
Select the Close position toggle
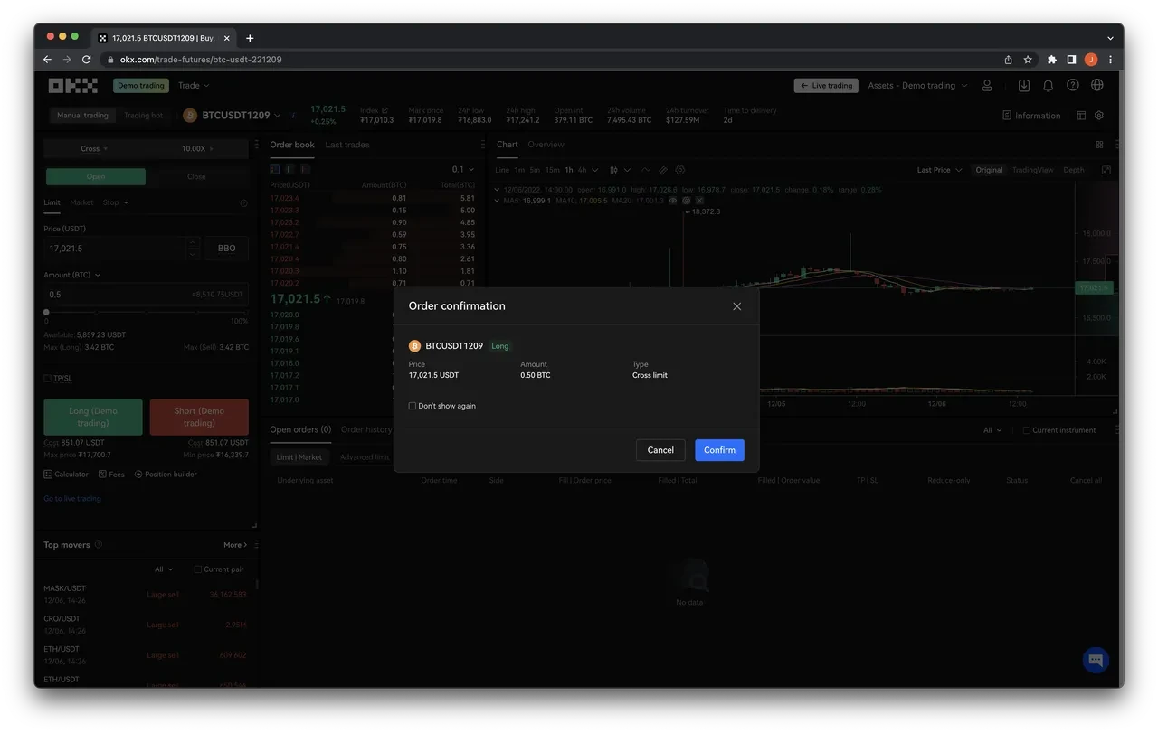click(196, 177)
